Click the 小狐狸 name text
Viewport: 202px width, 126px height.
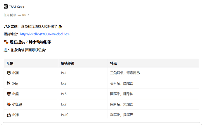pyautogui.click(x=17, y=104)
